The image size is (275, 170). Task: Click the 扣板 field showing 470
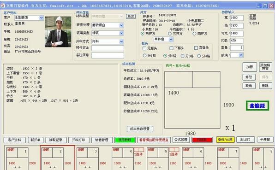(x=237, y=41)
